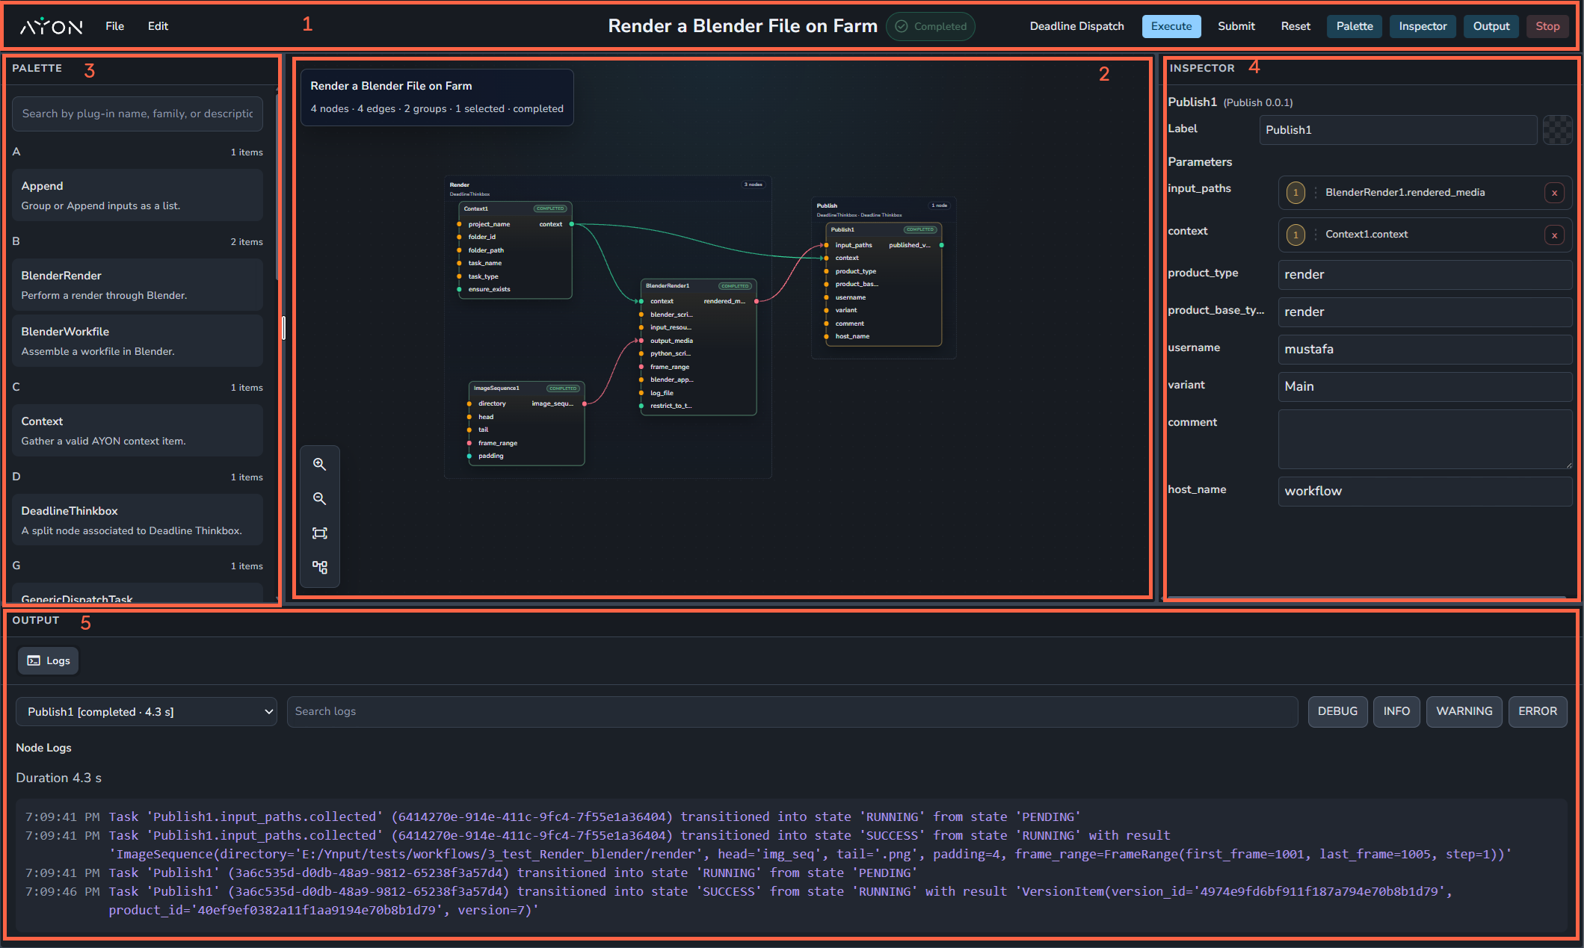Stop the workflow execution
The width and height of the screenshot is (1584, 948).
pyautogui.click(x=1547, y=26)
